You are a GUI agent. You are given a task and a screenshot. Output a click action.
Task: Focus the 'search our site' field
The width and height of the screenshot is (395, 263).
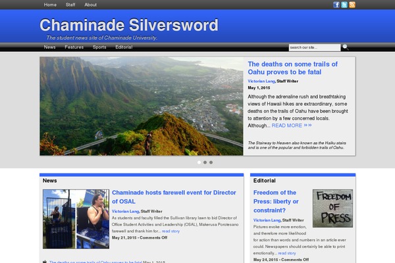click(x=315, y=47)
